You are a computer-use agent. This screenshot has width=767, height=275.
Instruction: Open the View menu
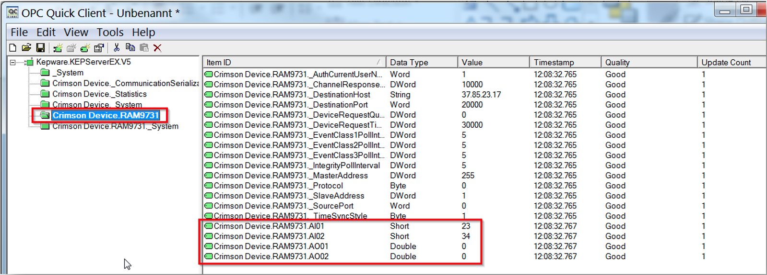76,32
